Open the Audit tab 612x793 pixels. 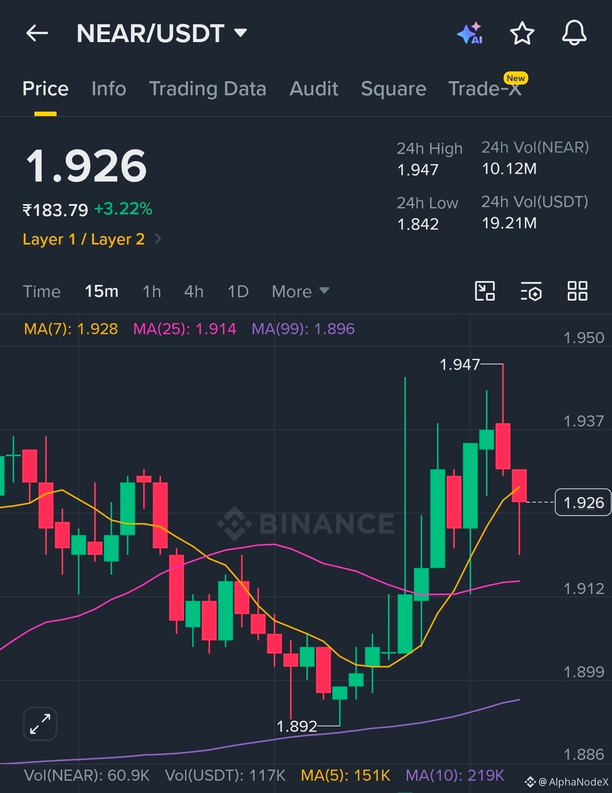click(x=314, y=89)
